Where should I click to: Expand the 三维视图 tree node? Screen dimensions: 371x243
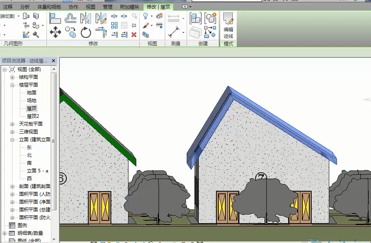12,132
